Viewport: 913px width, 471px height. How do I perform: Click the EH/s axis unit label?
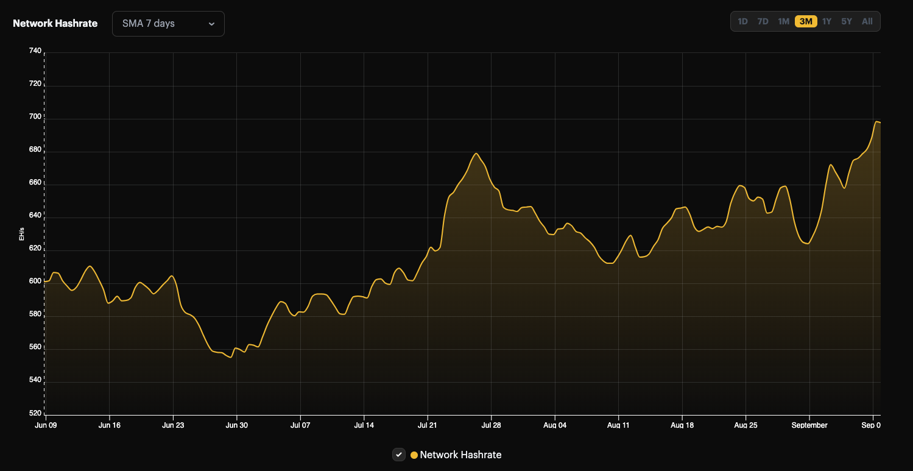pos(21,233)
